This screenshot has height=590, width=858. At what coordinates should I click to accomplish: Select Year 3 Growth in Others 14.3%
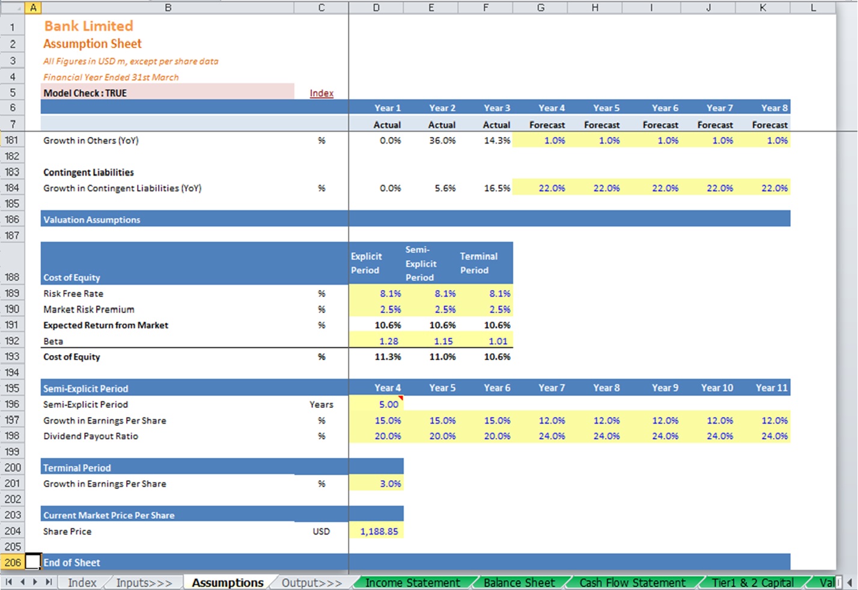(485, 140)
